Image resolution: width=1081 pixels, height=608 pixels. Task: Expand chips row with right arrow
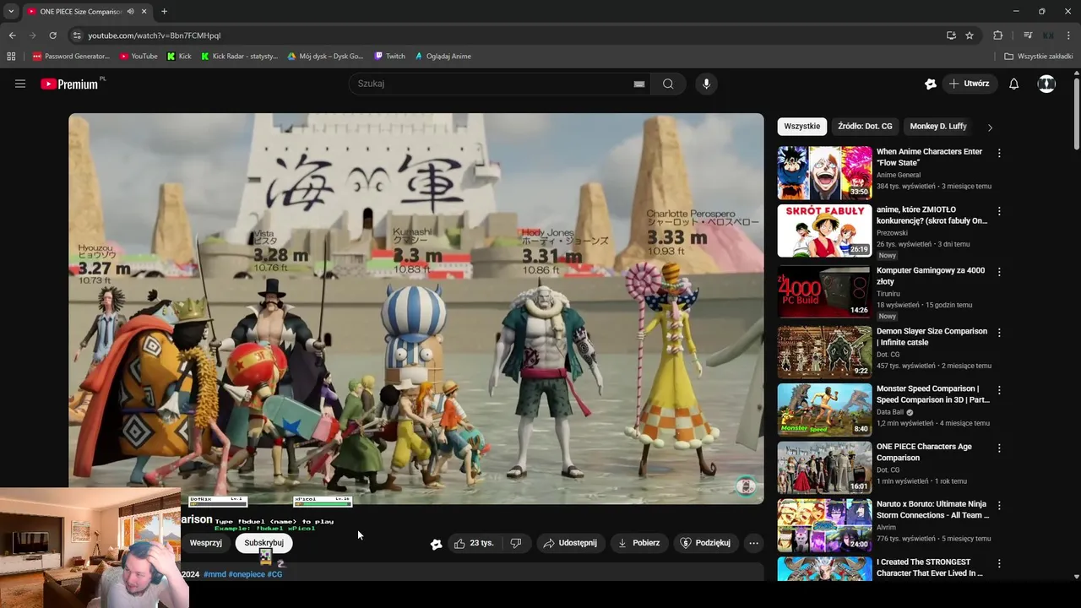[x=990, y=127]
